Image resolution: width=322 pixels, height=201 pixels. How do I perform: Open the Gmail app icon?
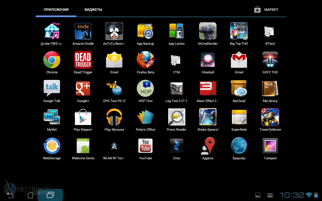tap(239, 60)
